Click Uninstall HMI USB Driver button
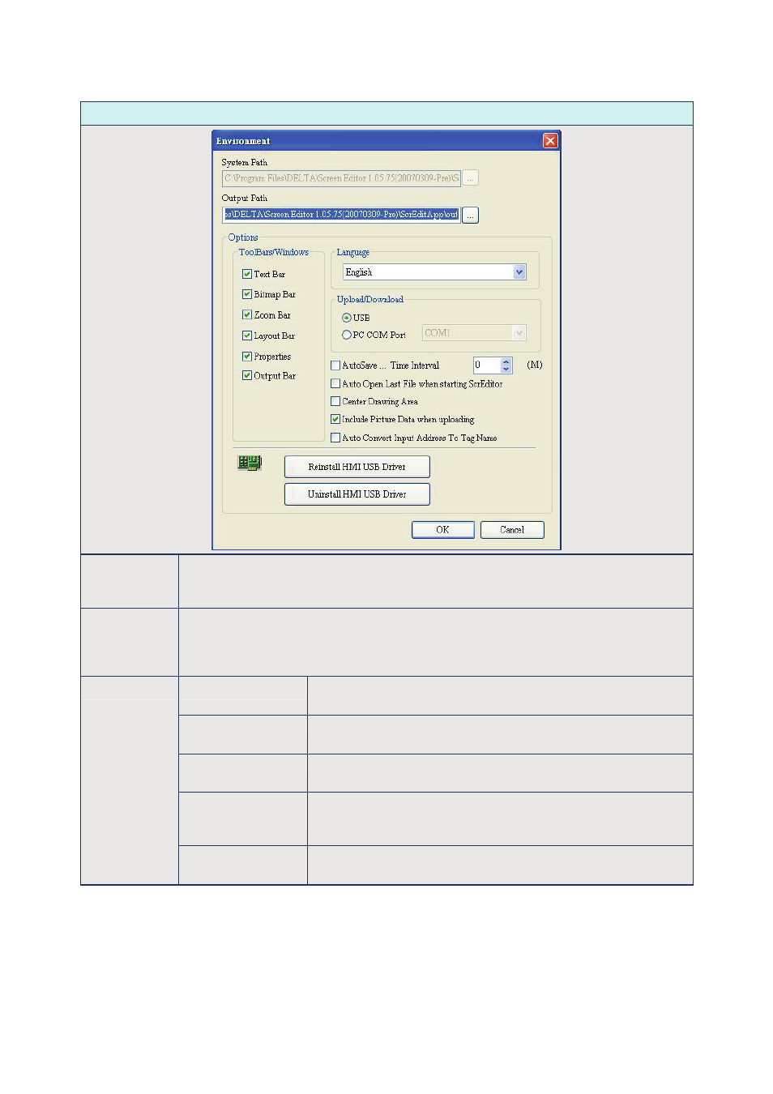This screenshot has height=1094, width=773. [357, 494]
